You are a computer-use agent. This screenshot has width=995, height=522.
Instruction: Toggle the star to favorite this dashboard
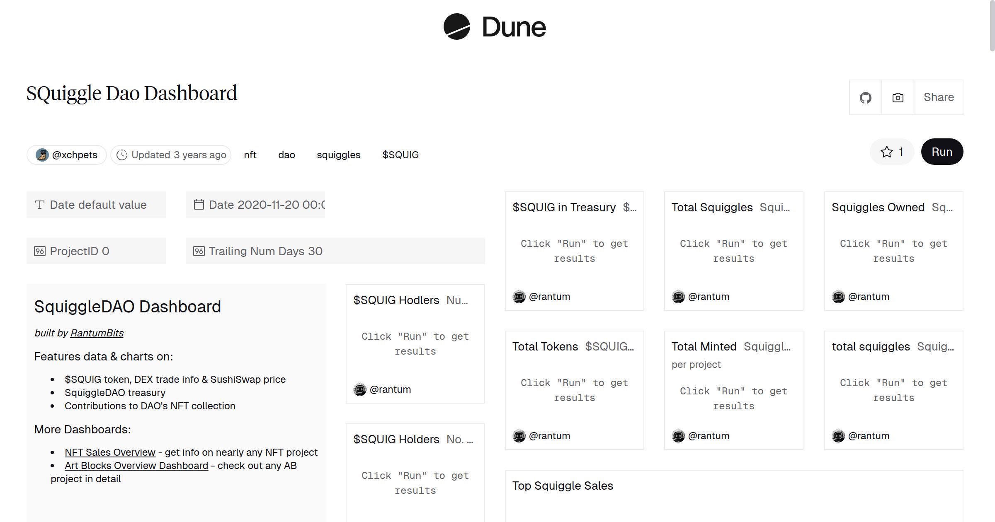[886, 152]
